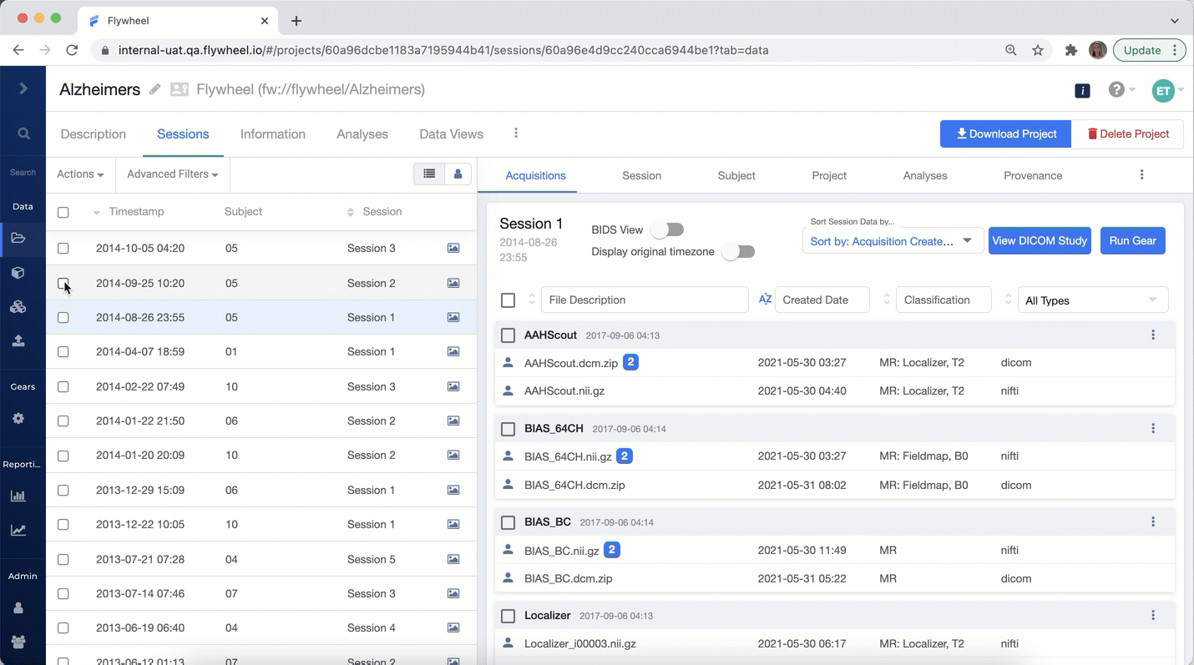The width and height of the screenshot is (1194, 665).
Task: Click the A-Z sort icon beside File Description
Action: coord(765,299)
